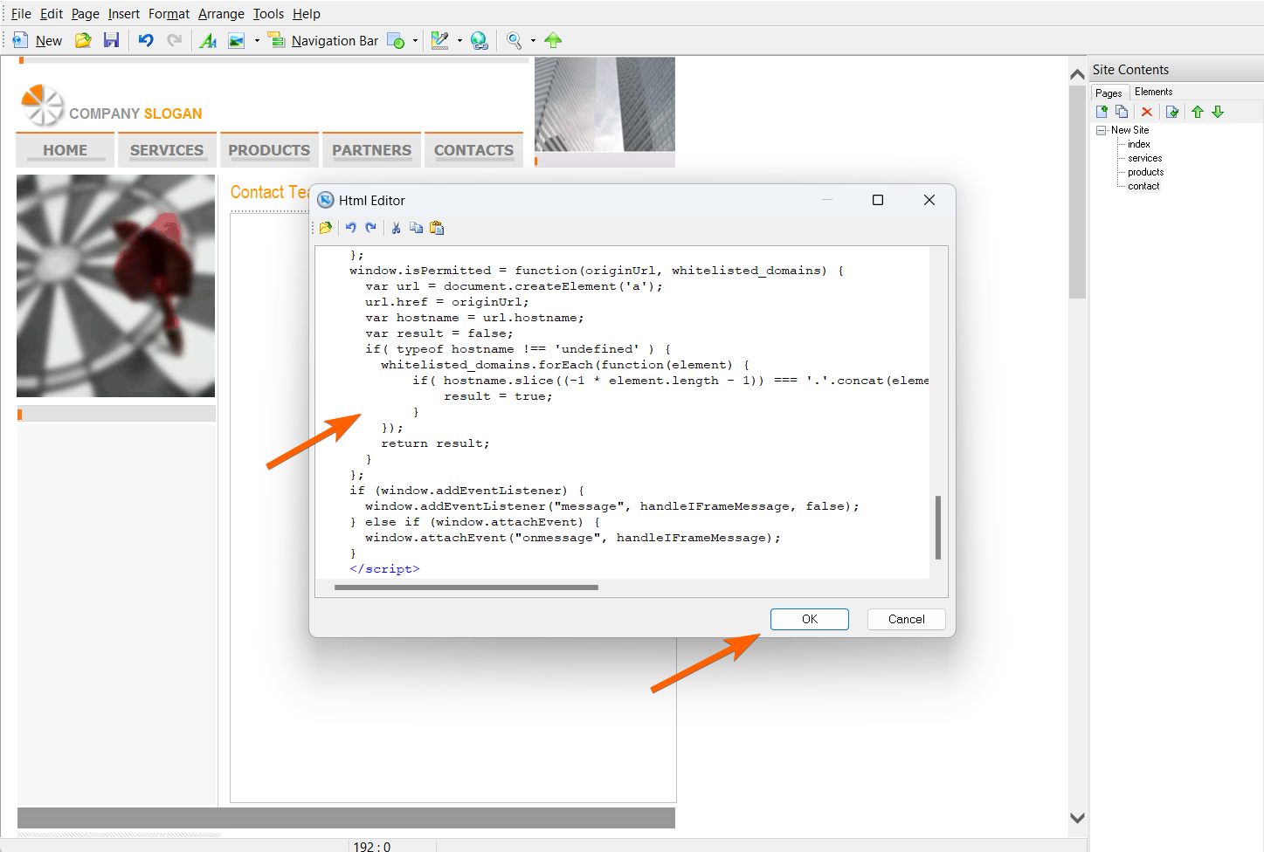Click the page with green arrow icon in Site Contents

tap(1172, 112)
